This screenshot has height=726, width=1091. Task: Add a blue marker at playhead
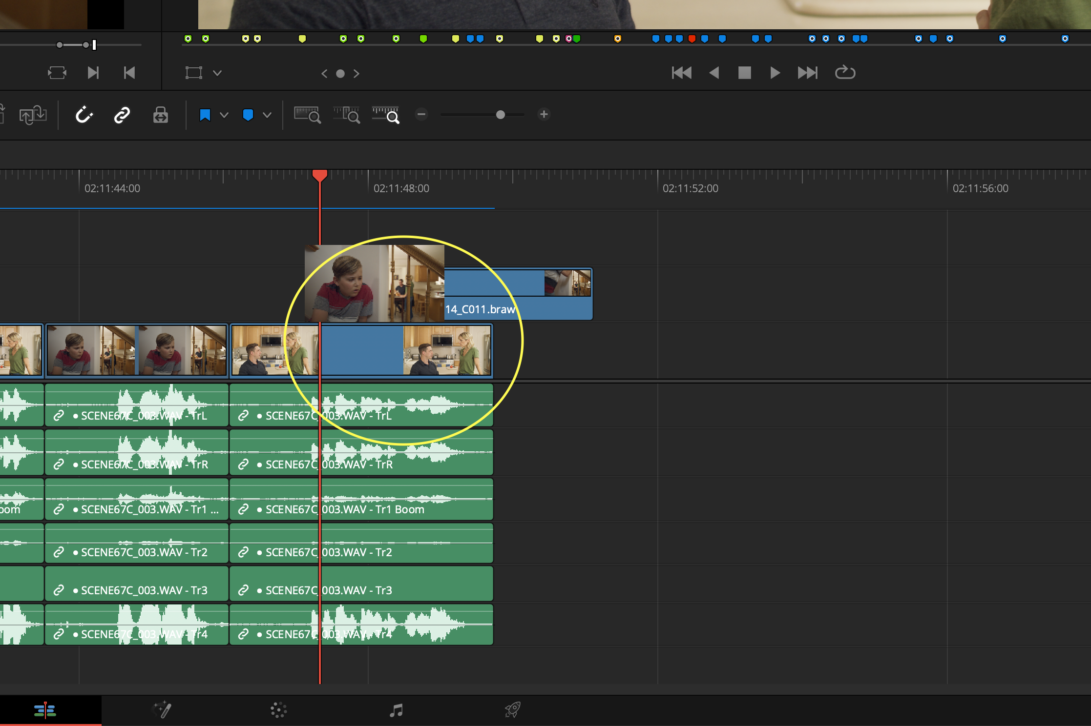(x=248, y=115)
